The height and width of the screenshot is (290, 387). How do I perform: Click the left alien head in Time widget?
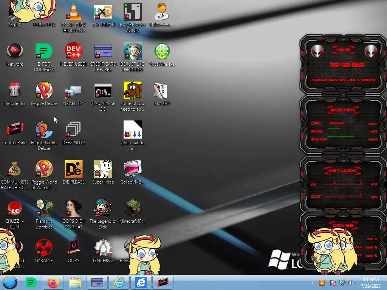317,51
